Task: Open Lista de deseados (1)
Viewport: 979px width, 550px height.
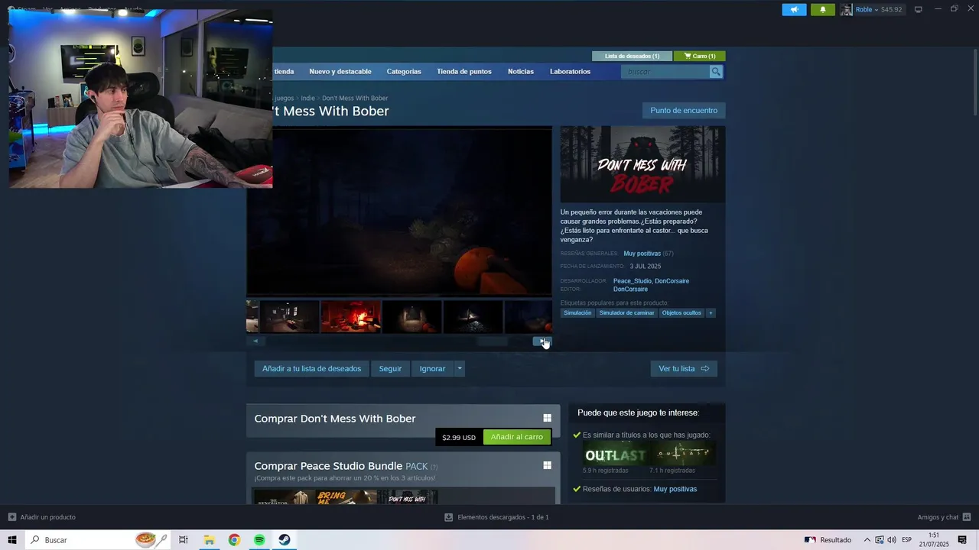Action: coord(632,56)
